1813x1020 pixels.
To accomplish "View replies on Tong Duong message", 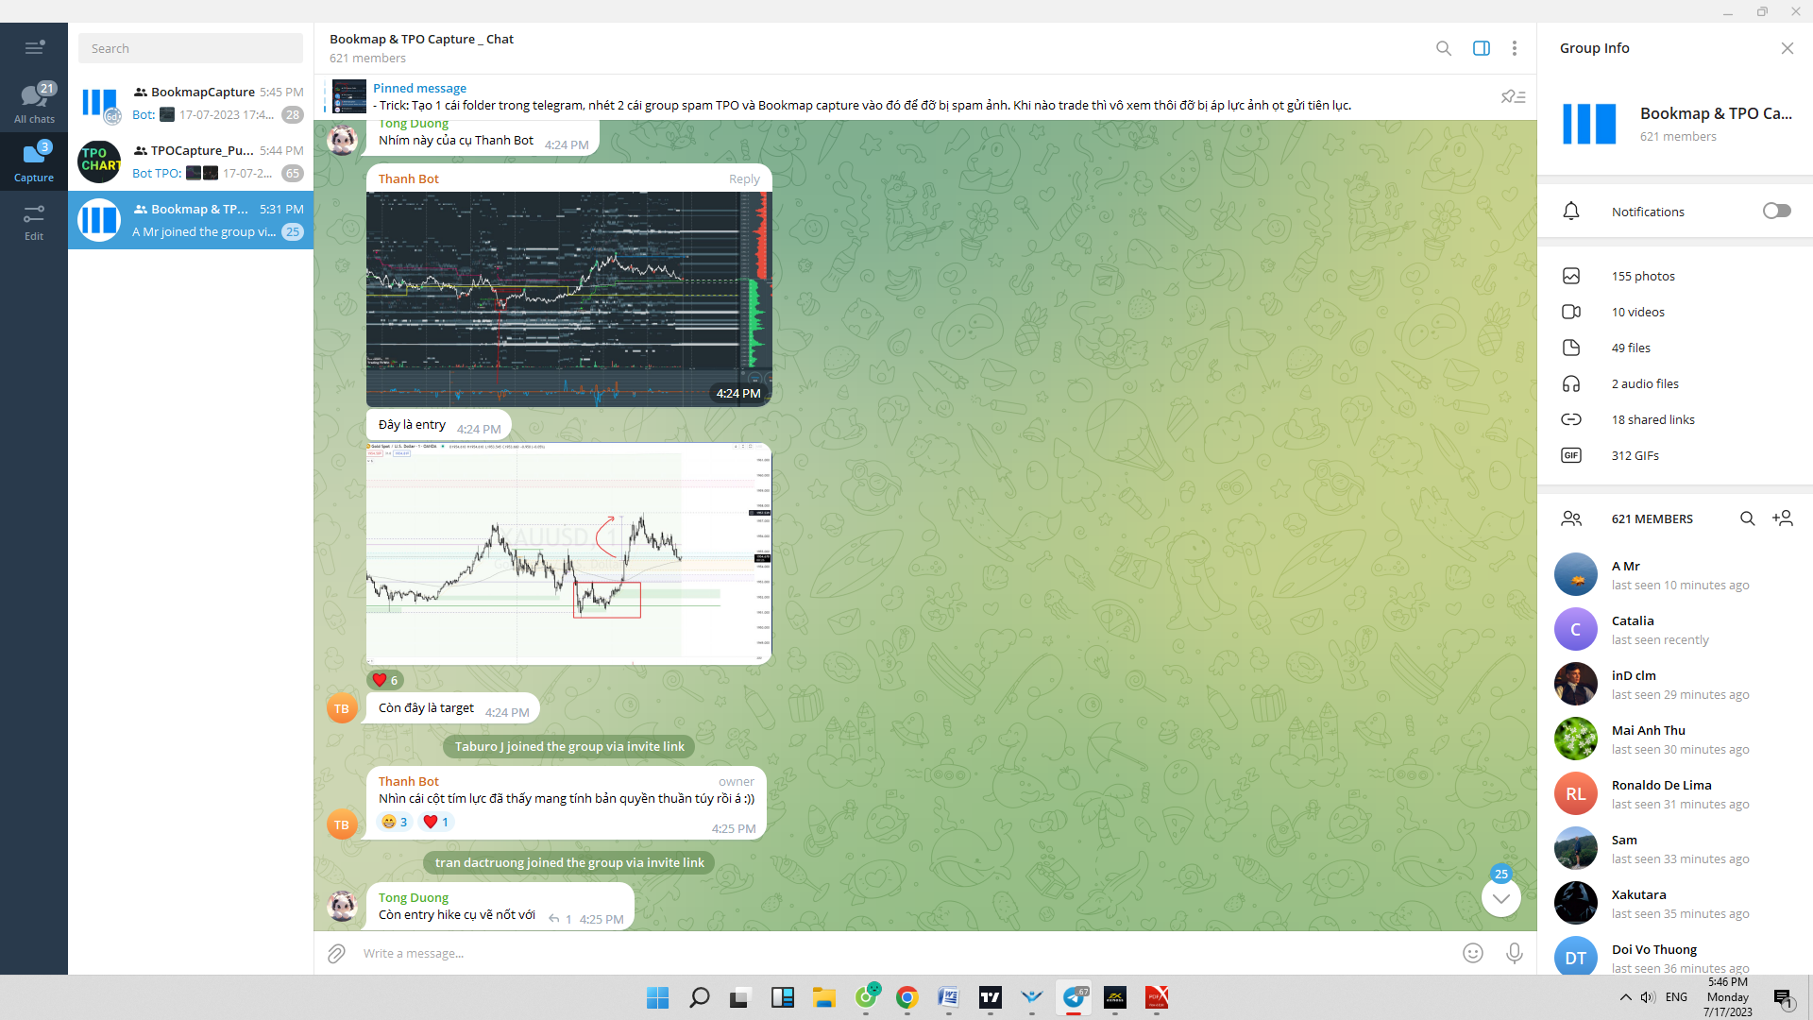I will 560,919.
